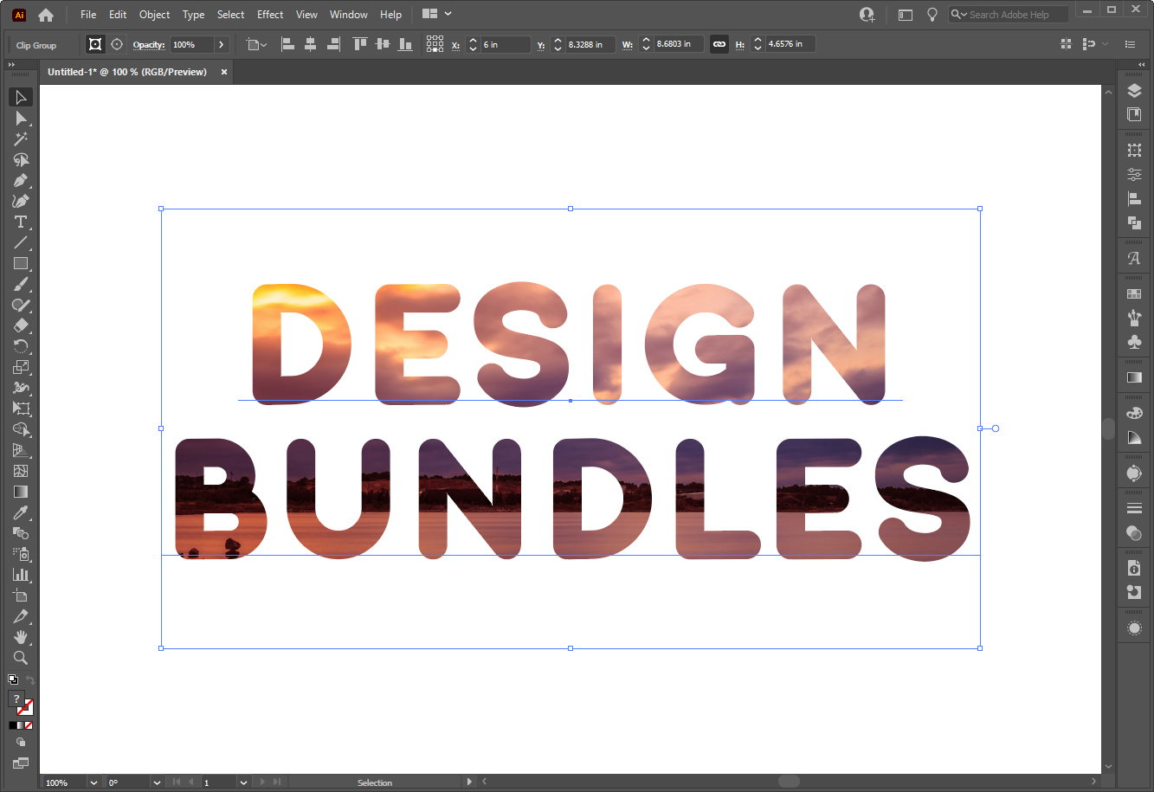This screenshot has width=1154, height=792.
Task: Open the Layers panel icon
Action: [1134, 92]
